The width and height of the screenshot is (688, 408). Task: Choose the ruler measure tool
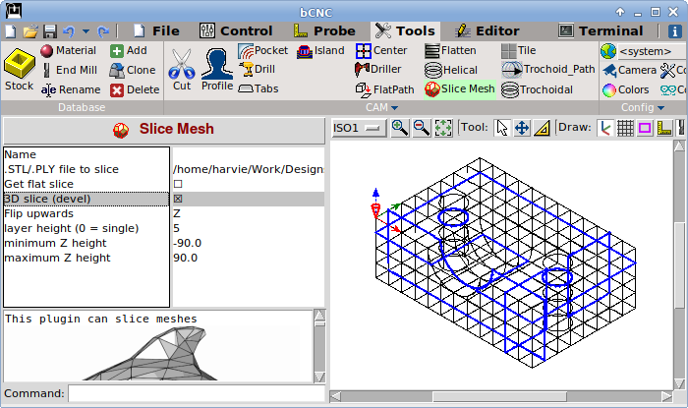pyautogui.click(x=543, y=128)
